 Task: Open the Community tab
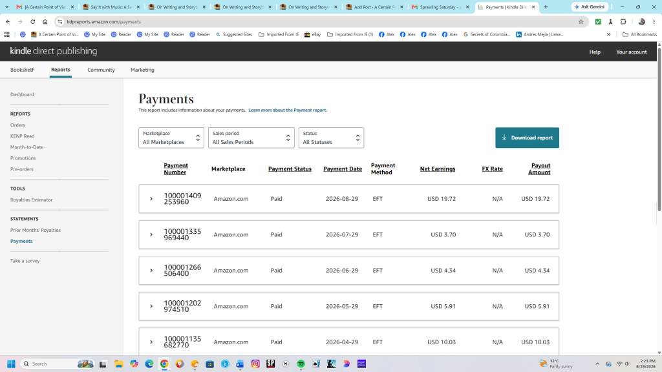[x=101, y=70]
